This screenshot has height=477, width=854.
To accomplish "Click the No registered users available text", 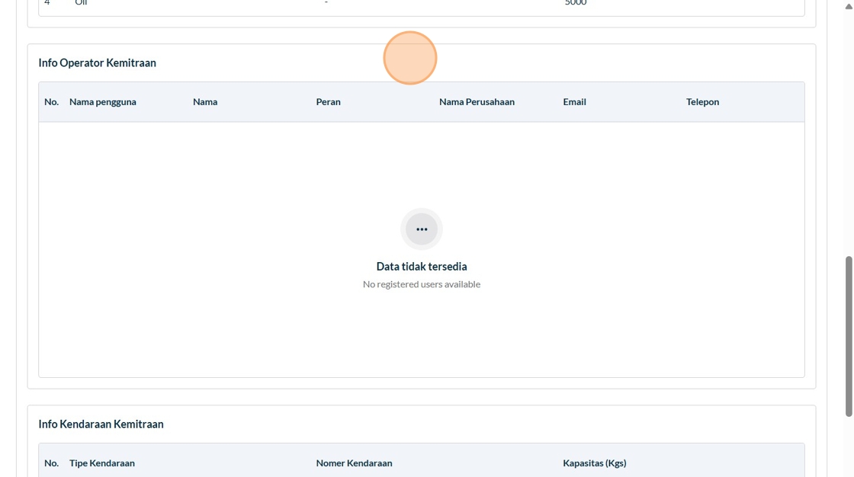I will point(422,284).
